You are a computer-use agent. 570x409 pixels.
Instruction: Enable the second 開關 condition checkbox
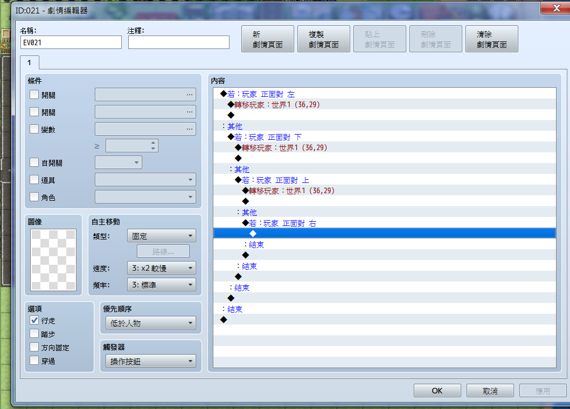click(34, 112)
